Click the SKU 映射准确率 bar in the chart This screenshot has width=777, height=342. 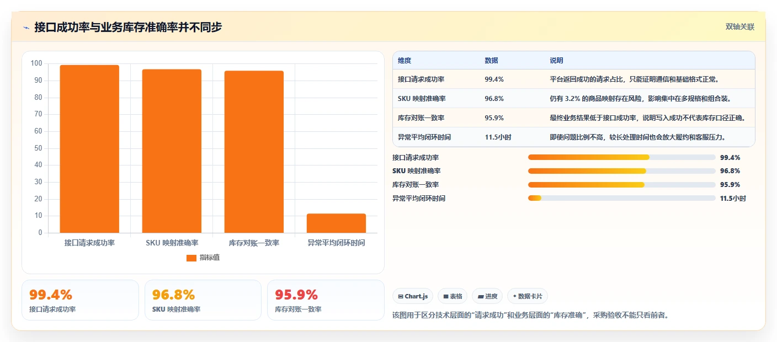(172, 151)
